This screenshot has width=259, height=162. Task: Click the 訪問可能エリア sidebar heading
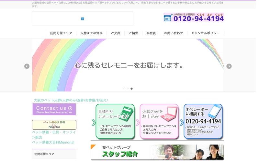tap(44, 154)
